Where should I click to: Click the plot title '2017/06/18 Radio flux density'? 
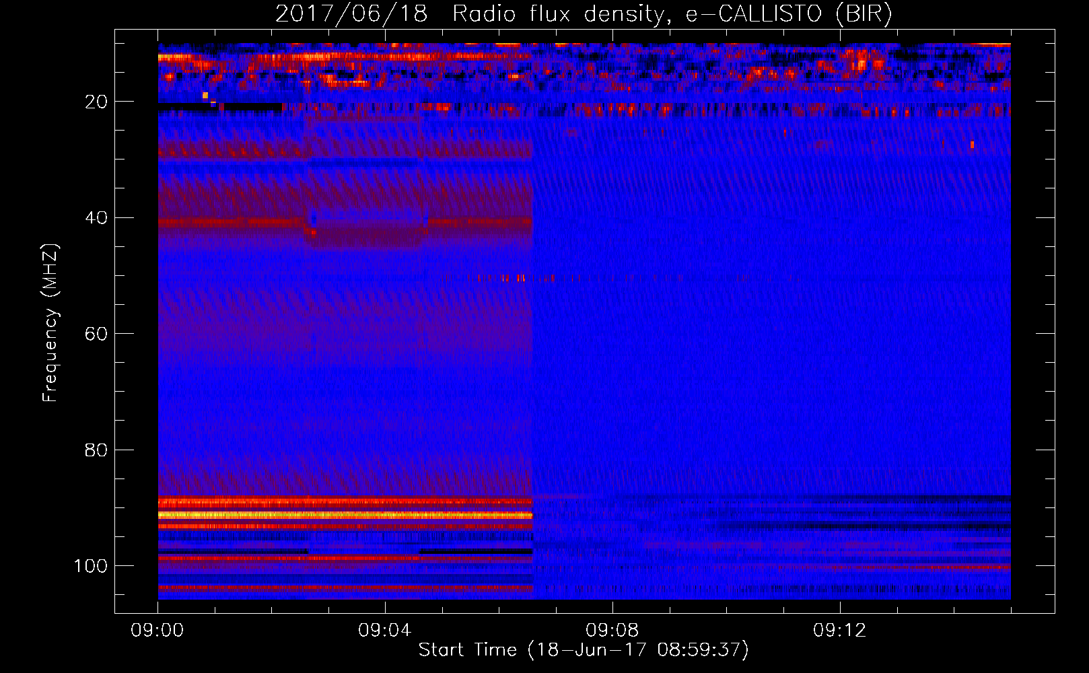click(x=584, y=13)
